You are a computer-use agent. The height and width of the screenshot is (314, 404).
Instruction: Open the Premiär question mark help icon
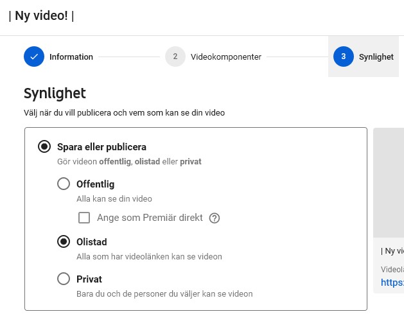tap(215, 218)
